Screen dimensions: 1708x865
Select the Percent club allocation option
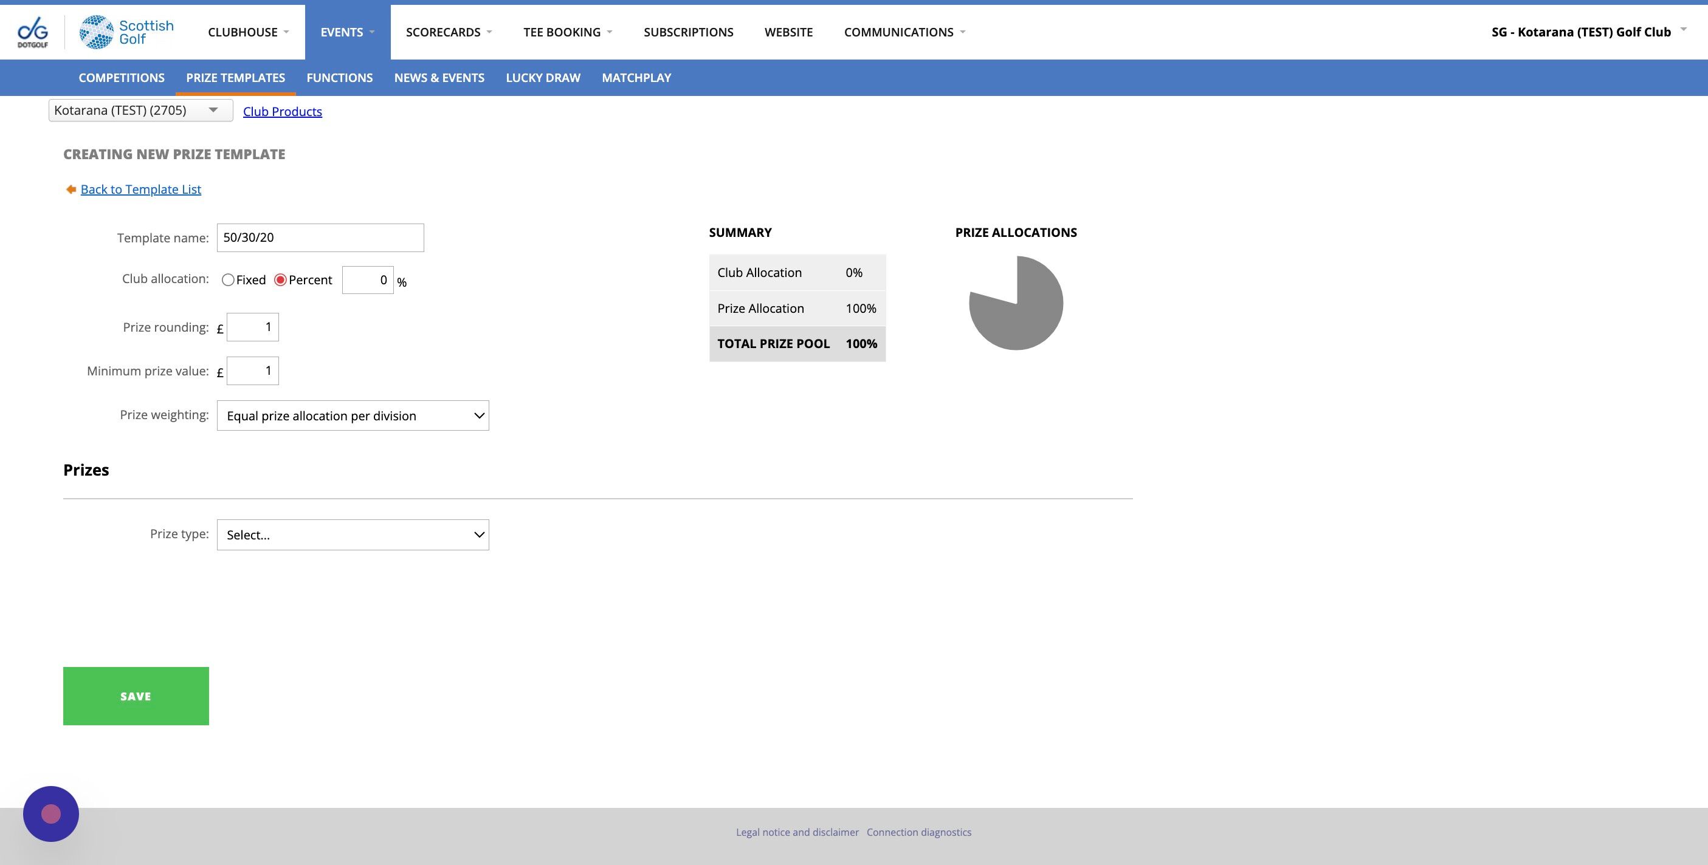280,279
